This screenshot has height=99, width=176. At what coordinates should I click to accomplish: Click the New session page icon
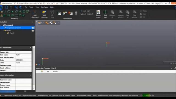tap(7, 7)
